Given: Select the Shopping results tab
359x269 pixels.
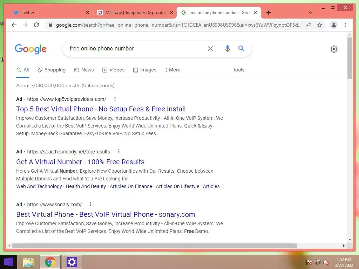Looking at the screenshot, I should (52, 70).
